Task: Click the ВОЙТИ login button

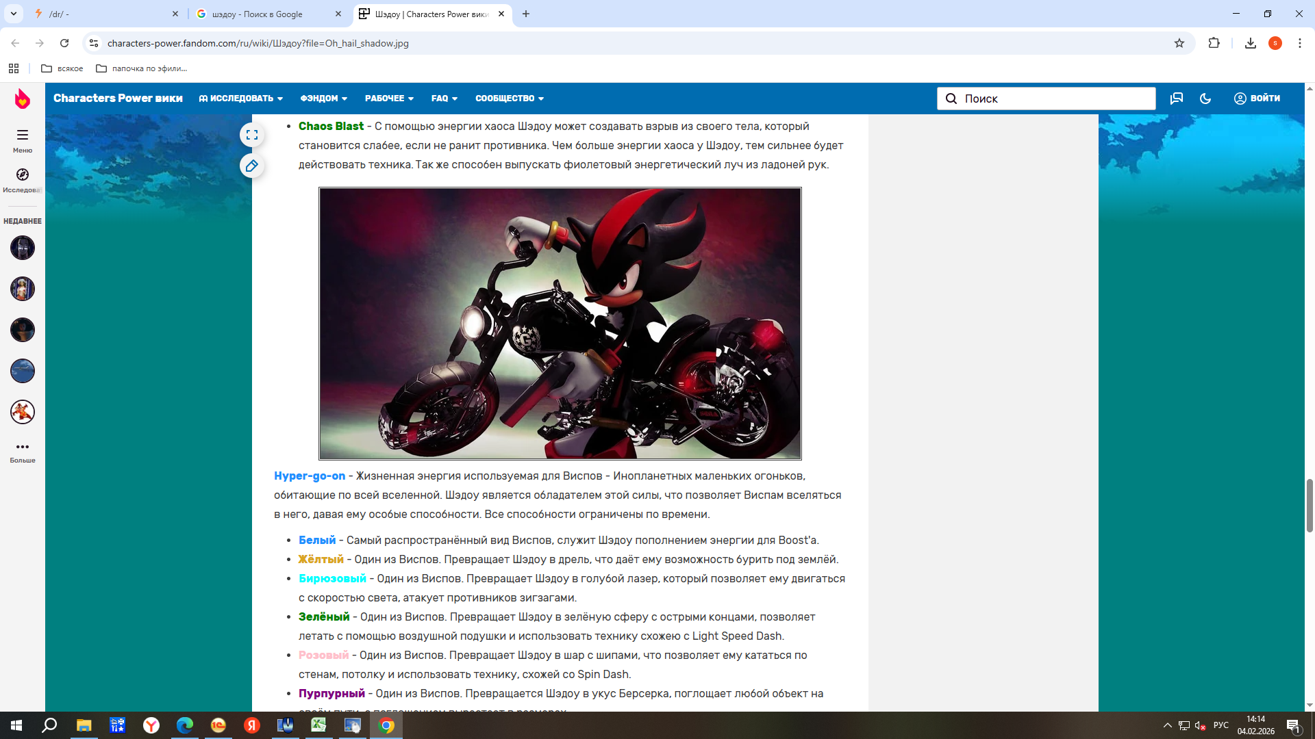Action: pos(1257,99)
